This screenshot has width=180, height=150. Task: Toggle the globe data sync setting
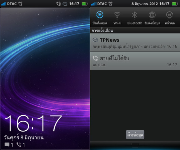(x=152, y=18)
